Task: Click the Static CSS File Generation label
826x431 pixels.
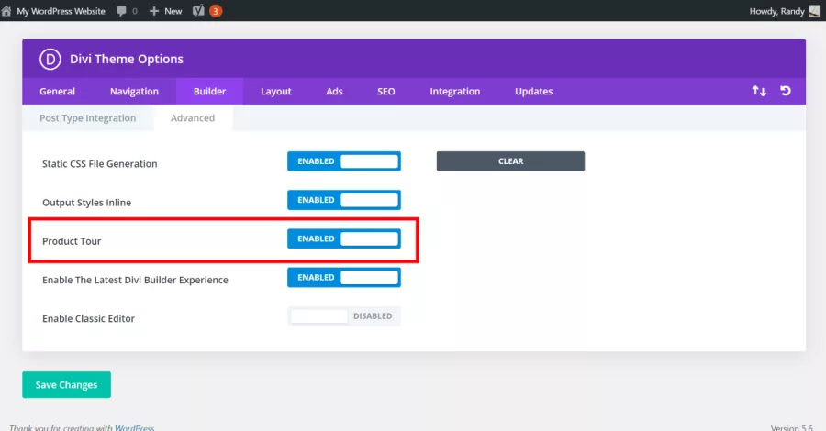Action: [99, 163]
